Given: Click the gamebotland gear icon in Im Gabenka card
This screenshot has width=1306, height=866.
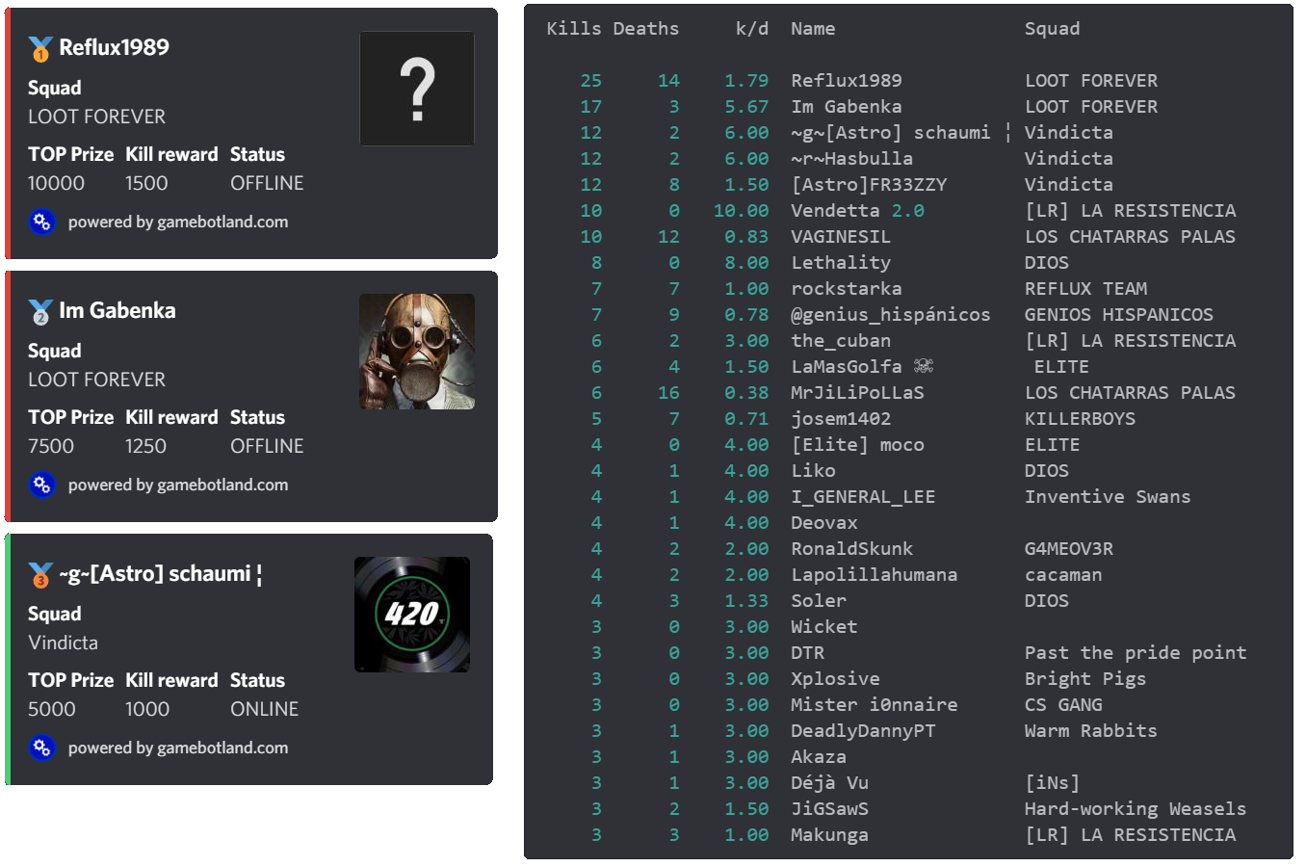Looking at the screenshot, I should click(x=41, y=485).
